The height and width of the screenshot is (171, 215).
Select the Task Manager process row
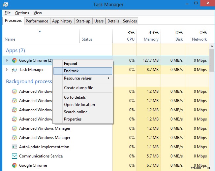(x=106, y=70)
